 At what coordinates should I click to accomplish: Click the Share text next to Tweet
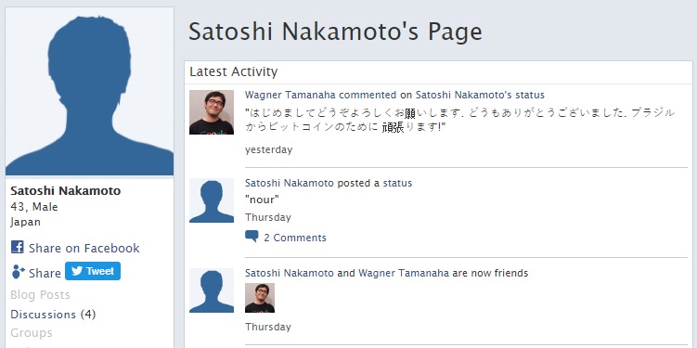(45, 273)
